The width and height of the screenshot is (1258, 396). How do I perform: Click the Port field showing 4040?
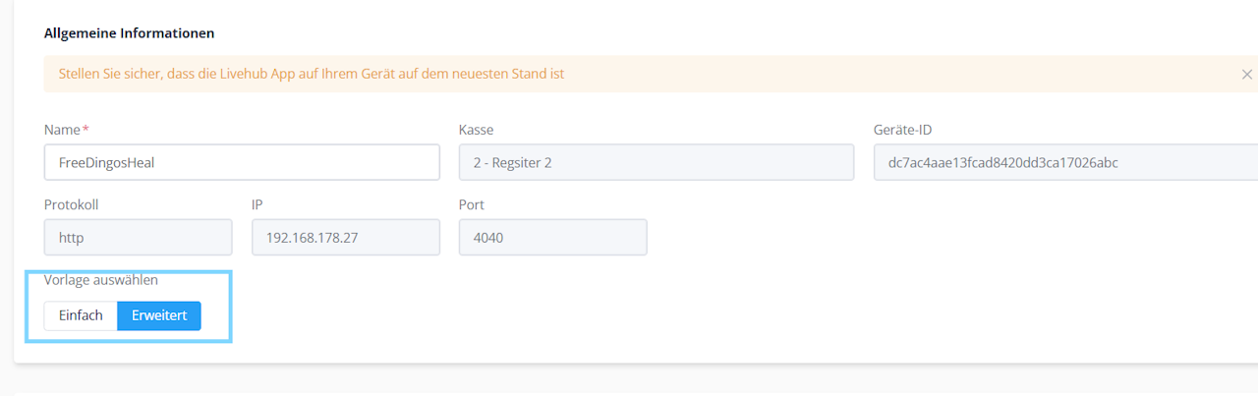coord(552,237)
